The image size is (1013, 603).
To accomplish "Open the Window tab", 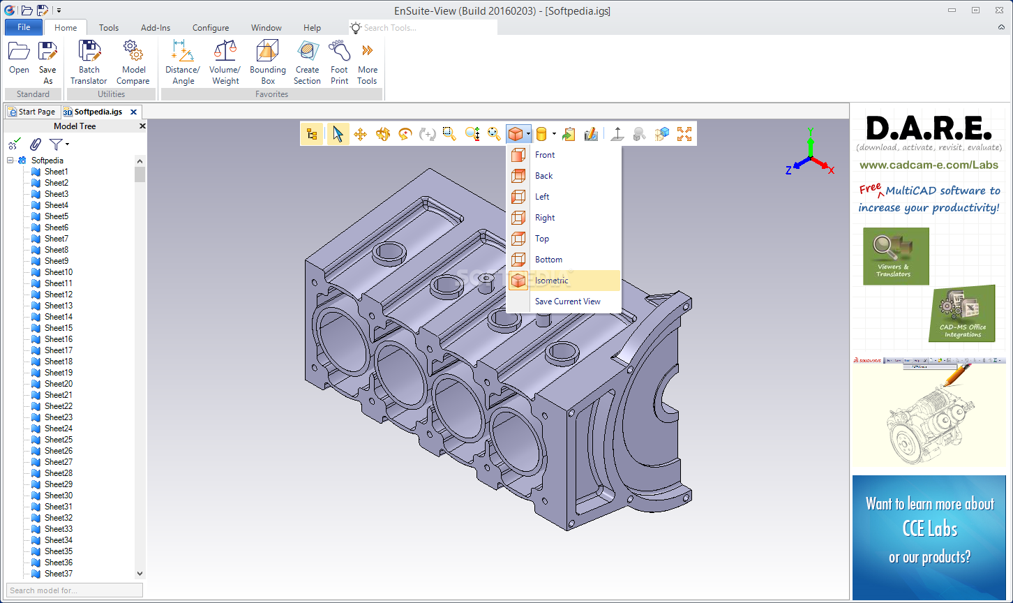I will coord(267,28).
